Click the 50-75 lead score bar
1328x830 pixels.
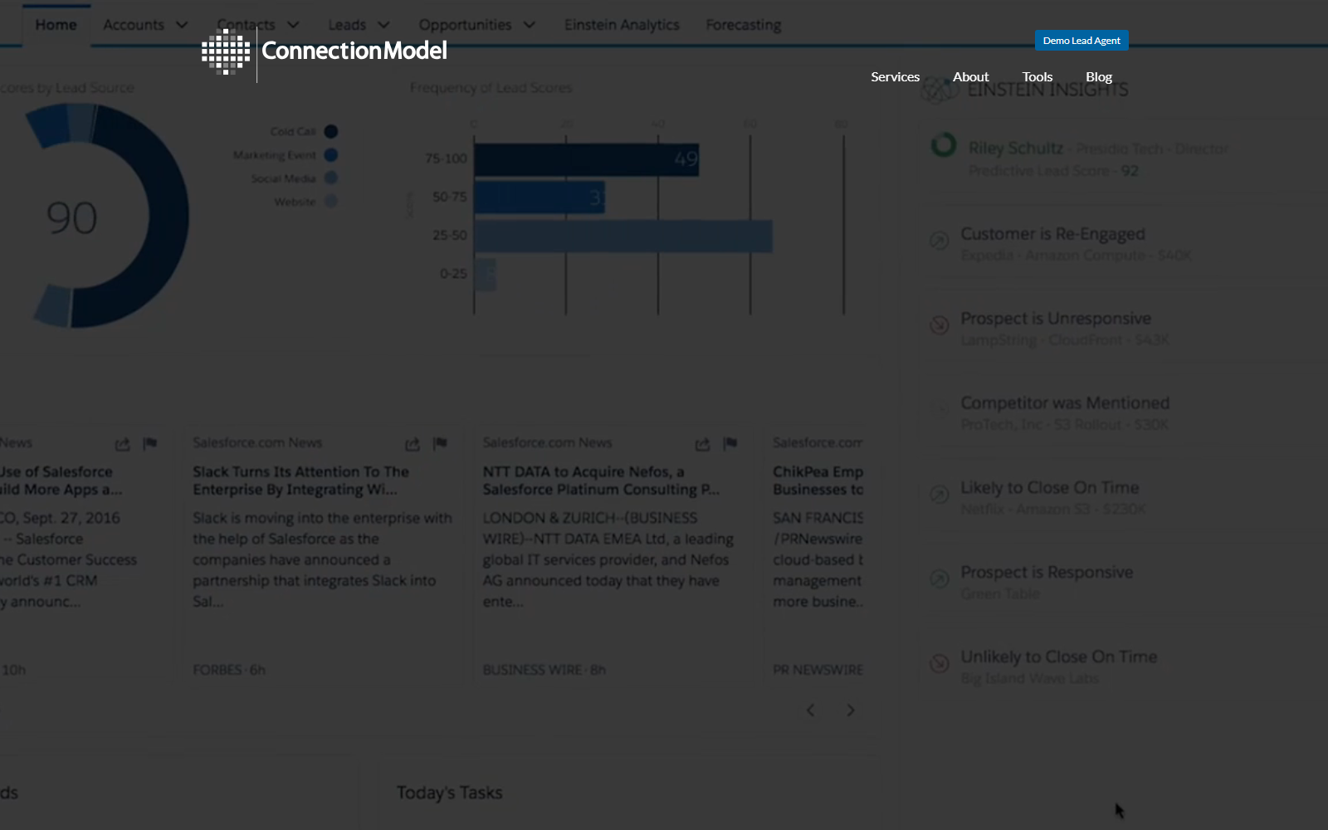pyautogui.click(x=539, y=198)
